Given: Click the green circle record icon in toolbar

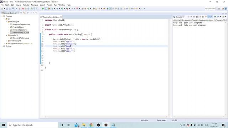Looking at the screenshot, I should pyautogui.click(x=43, y=9).
